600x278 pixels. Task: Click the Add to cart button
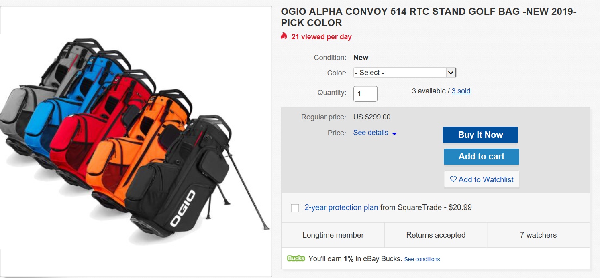(481, 157)
